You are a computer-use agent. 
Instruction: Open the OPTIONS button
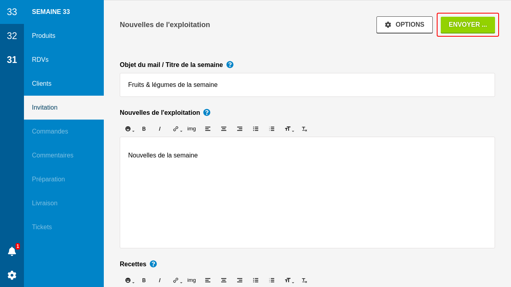[x=404, y=25]
